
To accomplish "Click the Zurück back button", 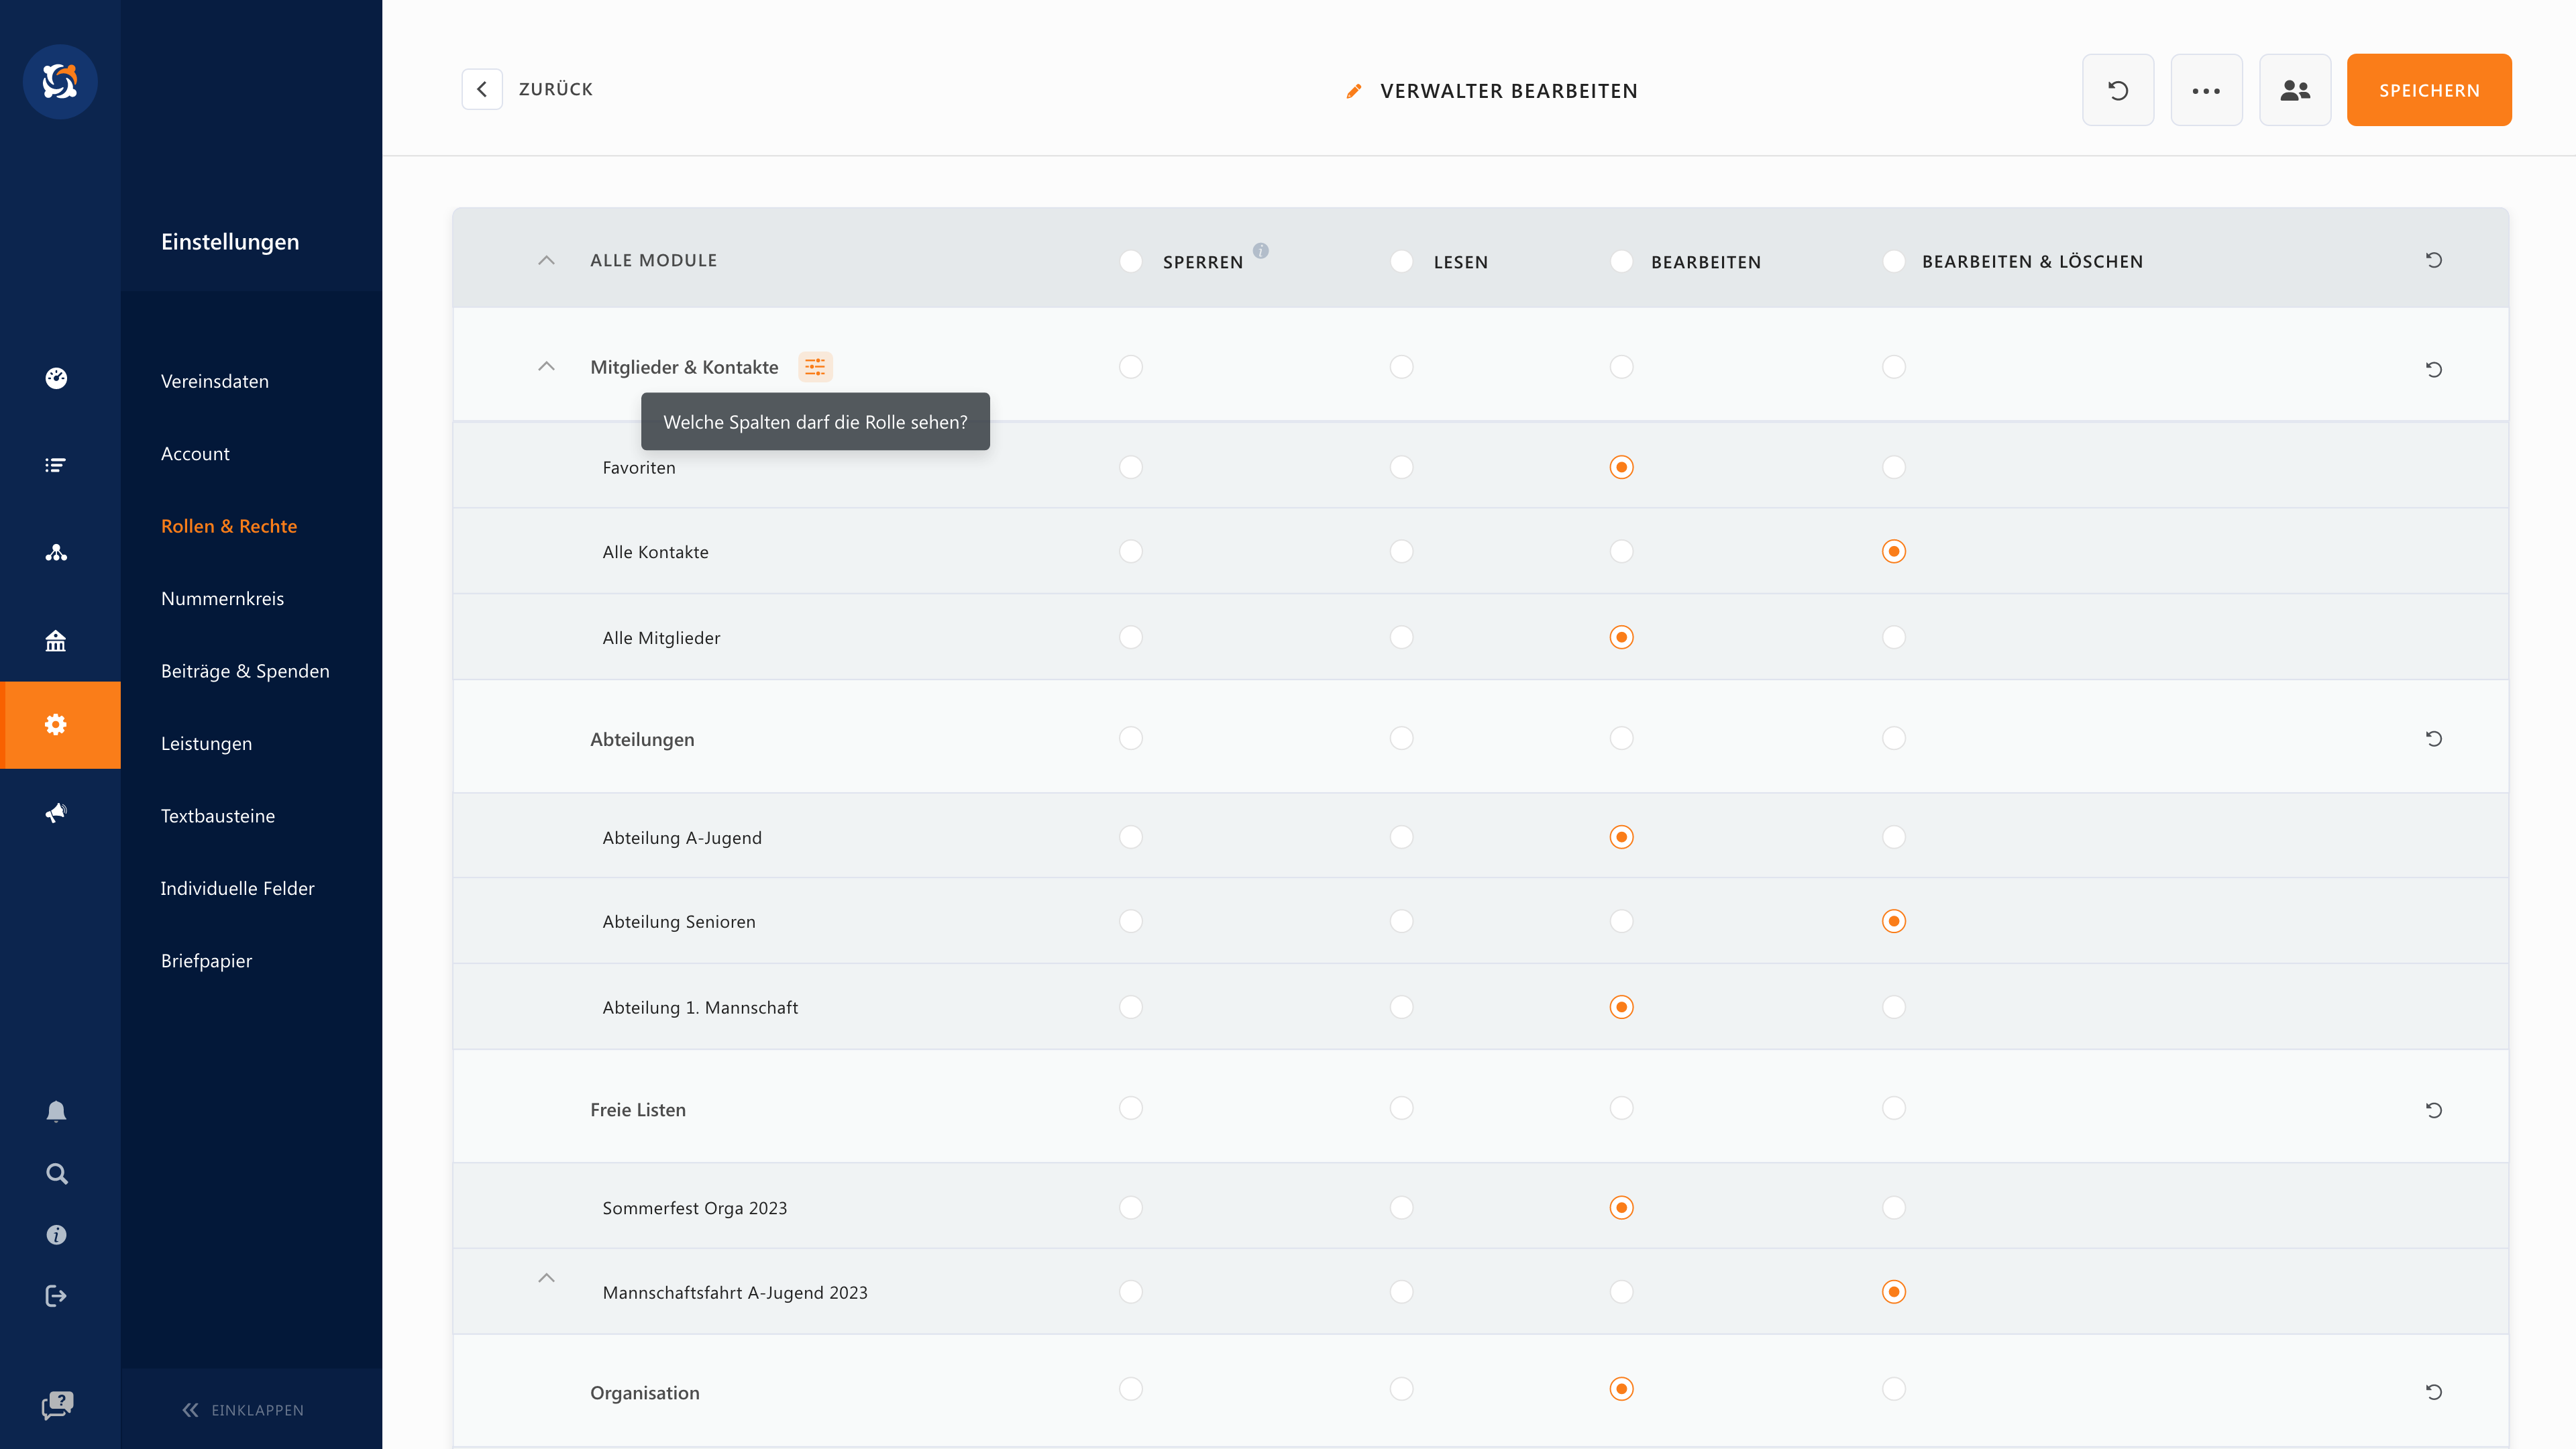I will pyautogui.click(x=482, y=89).
